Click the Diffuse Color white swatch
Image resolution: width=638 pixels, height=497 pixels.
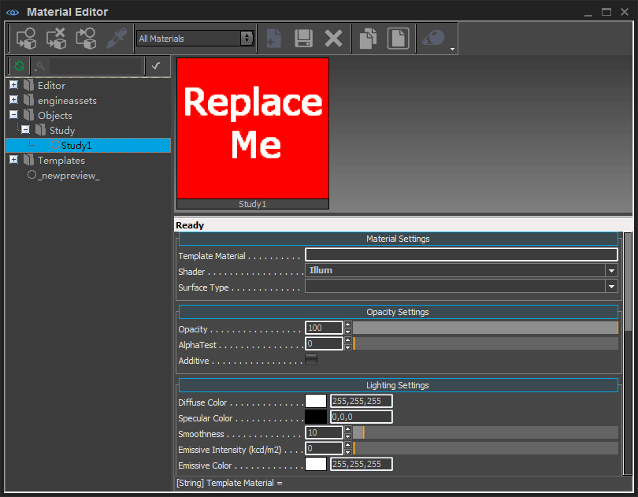(x=316, y=402)
